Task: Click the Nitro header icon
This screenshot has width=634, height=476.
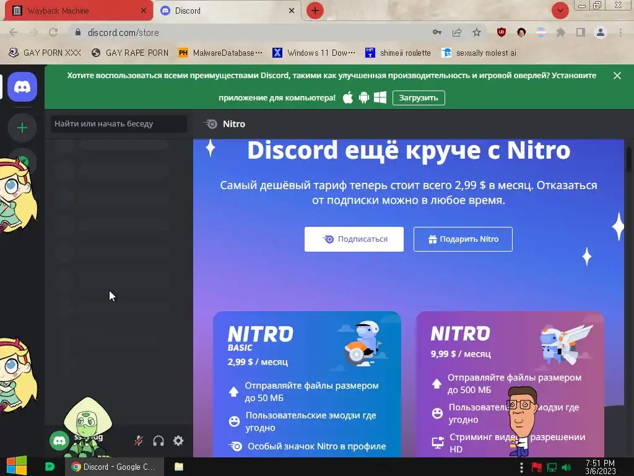Action: (x=211, y=124)
